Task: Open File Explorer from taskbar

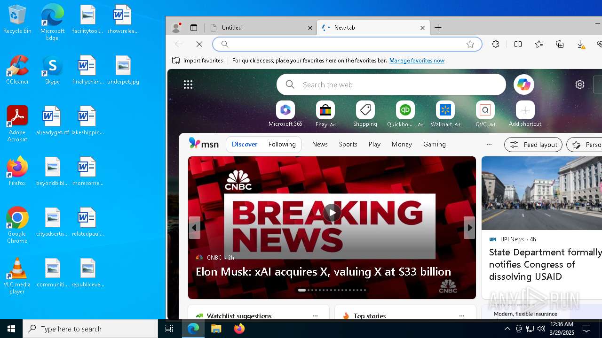Action: 216,329
